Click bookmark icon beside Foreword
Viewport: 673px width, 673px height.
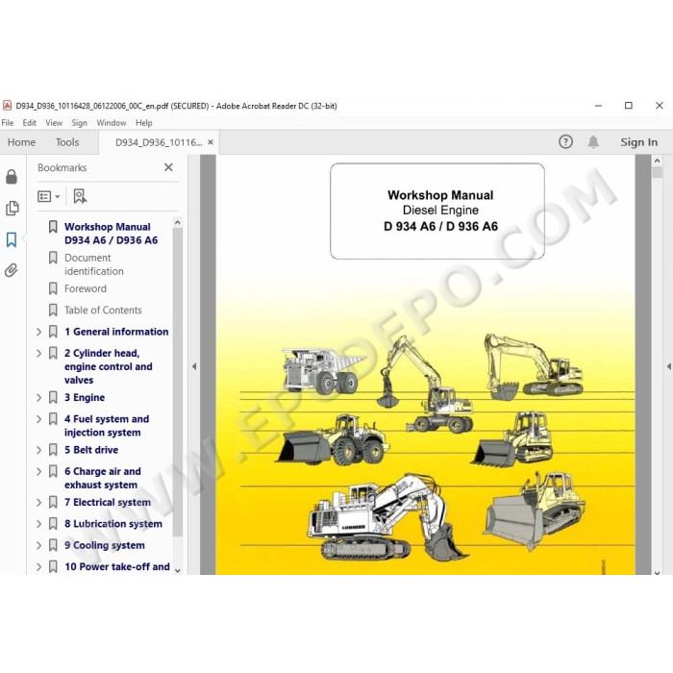tap(53, 288)
